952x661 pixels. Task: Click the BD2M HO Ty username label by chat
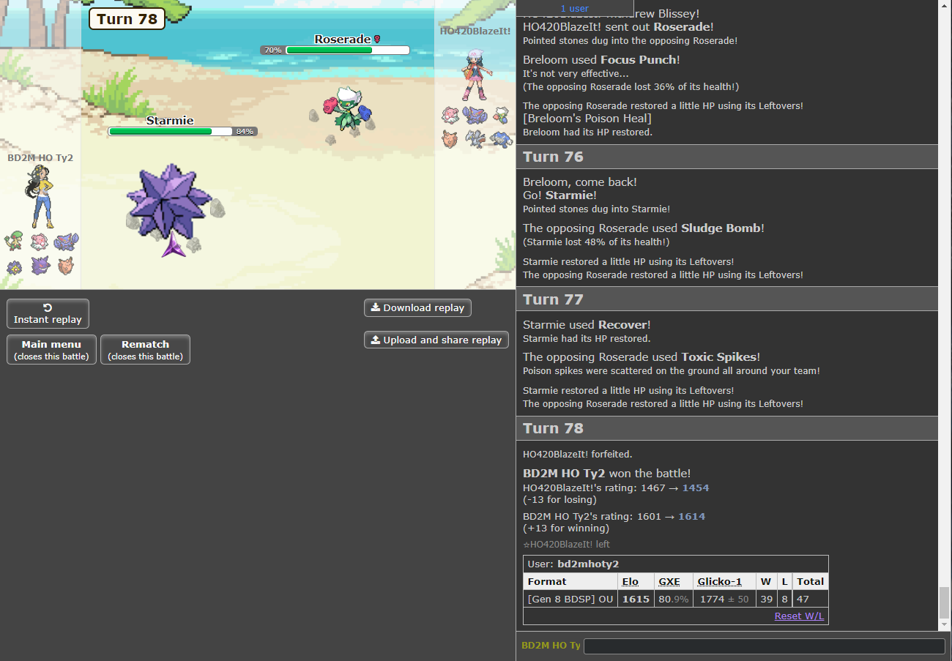click(551, 646)
